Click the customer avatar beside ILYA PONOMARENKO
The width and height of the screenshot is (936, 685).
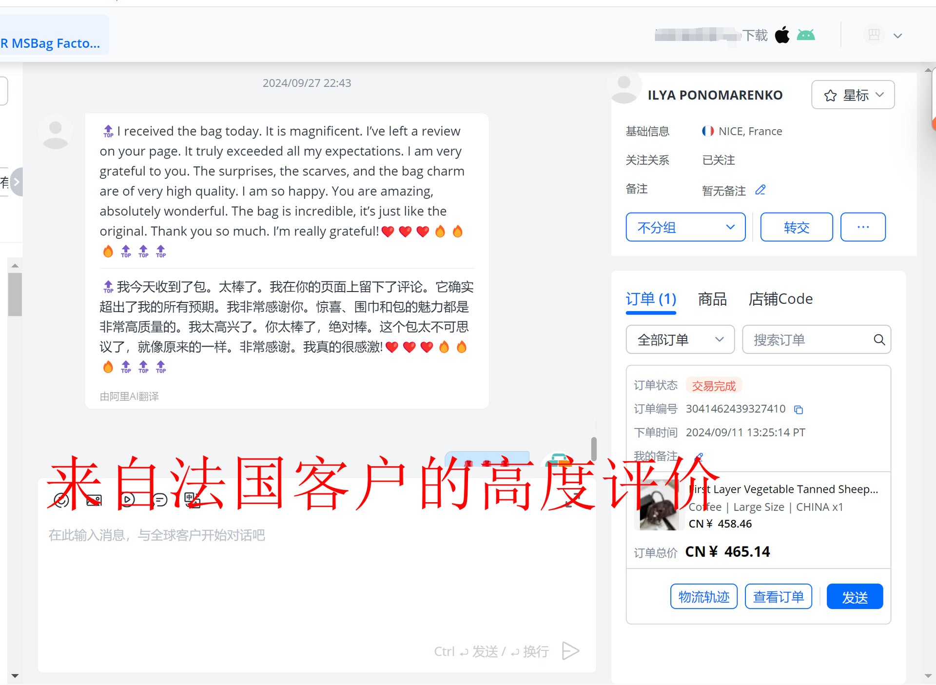624,88
